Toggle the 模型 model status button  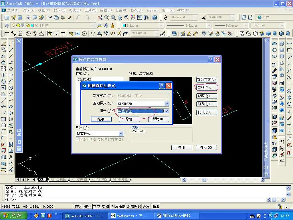(x=156, y=207)
